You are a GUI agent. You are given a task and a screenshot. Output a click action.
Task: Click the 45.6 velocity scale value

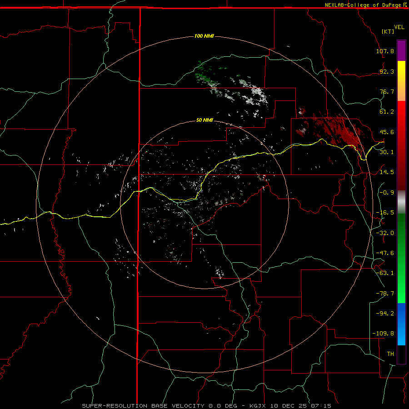[387, 132]
